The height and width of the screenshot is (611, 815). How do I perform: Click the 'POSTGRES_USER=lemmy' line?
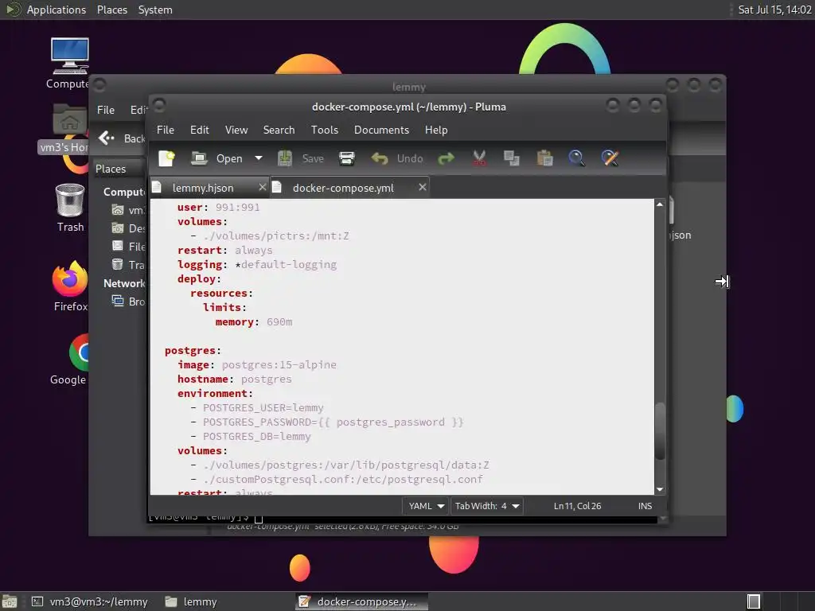tap(257, 408)
